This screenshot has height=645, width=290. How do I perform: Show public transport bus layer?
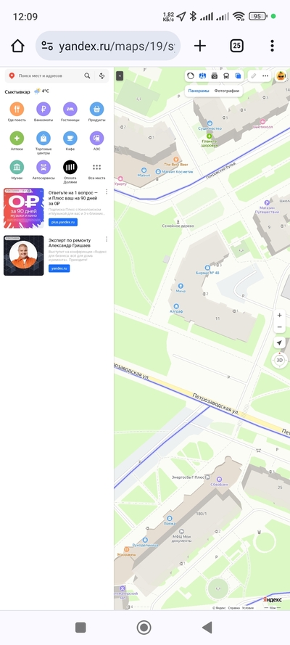tap(226, 75)
